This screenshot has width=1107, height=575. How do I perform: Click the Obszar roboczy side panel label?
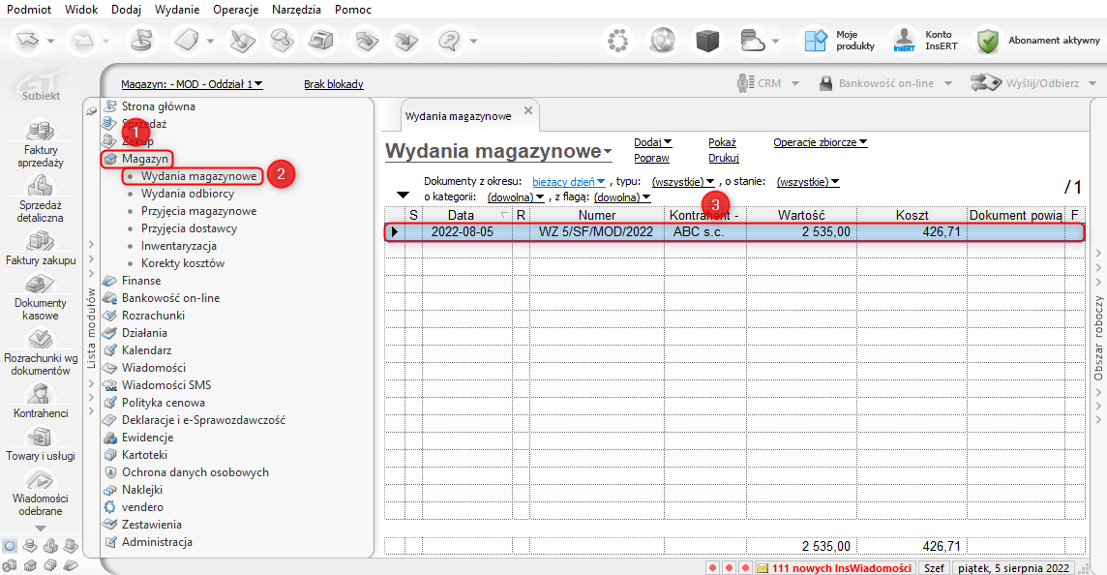coord(1098,339)
